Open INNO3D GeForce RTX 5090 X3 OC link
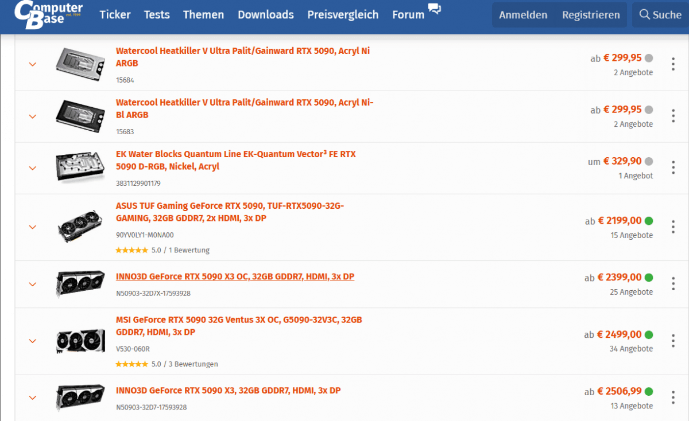The image size is (689, 421). (x=235, y=276)
